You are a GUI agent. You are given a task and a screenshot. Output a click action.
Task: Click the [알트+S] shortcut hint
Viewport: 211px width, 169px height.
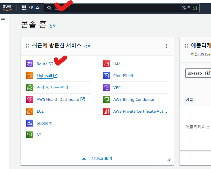pyautogui.click(x=189, y=8)
